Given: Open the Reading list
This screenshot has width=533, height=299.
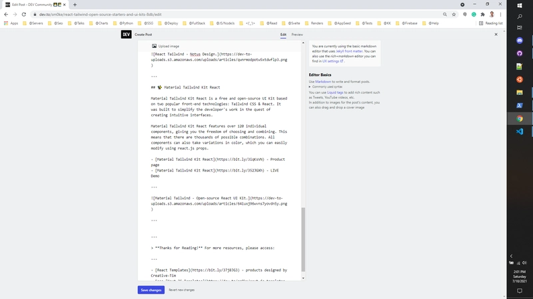Looking at the screenshot, I should pyautogui.click(x=490, y=23).
